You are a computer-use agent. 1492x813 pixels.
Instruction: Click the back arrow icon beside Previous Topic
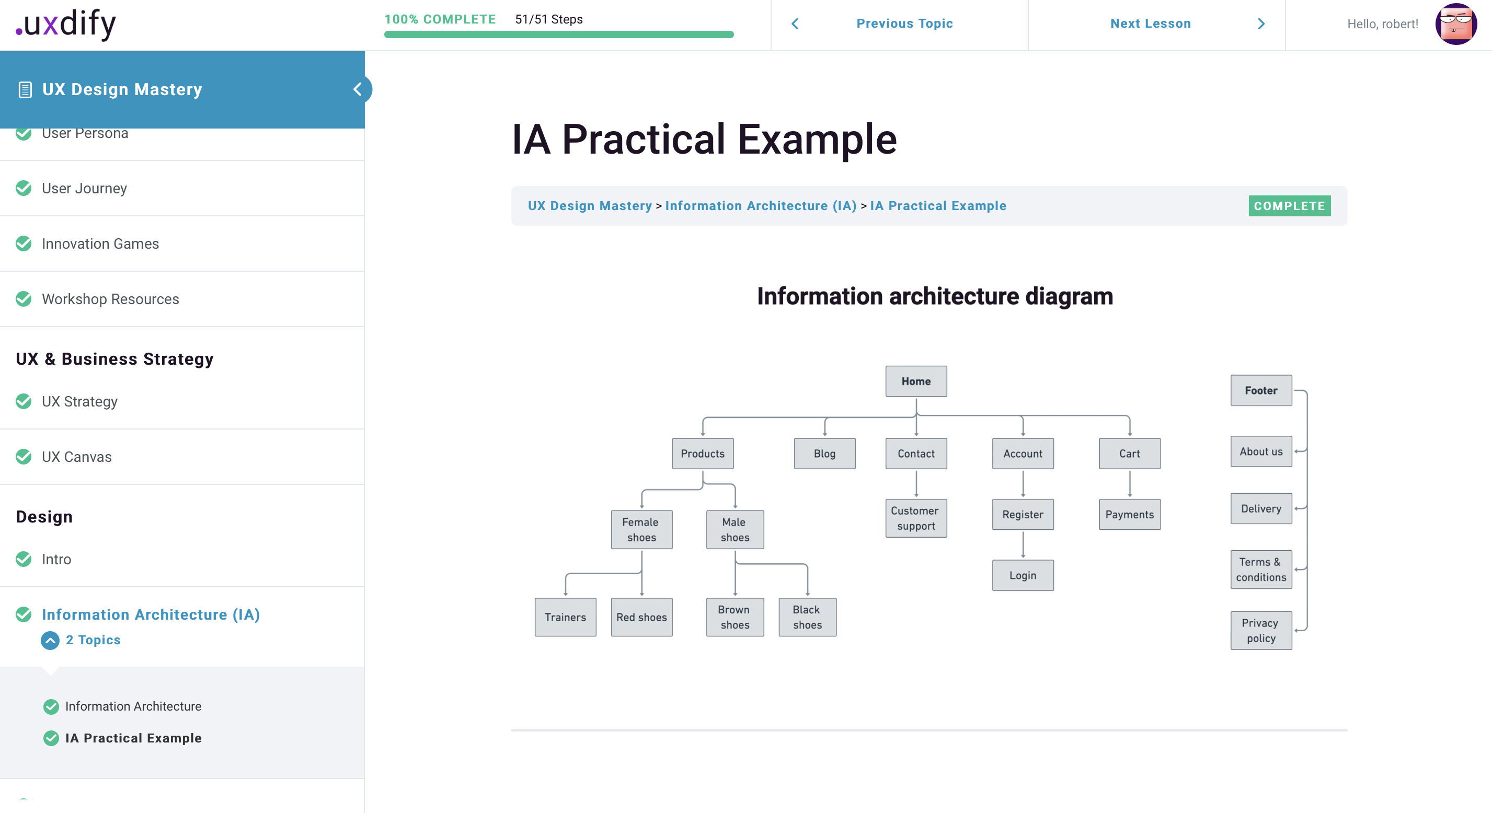click(795, 24)
